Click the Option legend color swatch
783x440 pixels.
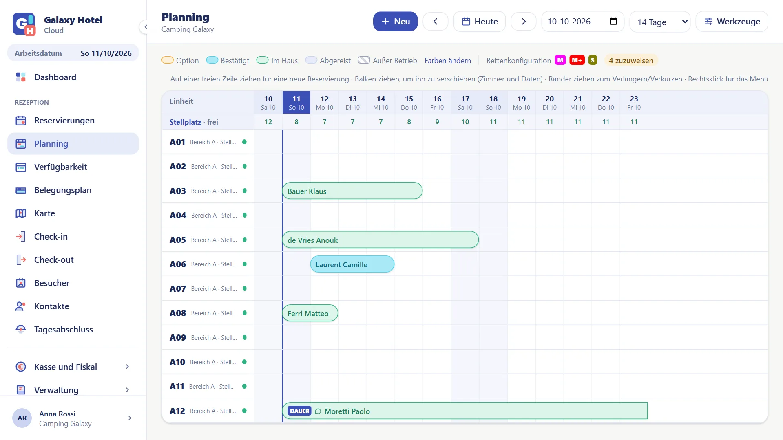(168, 60)
